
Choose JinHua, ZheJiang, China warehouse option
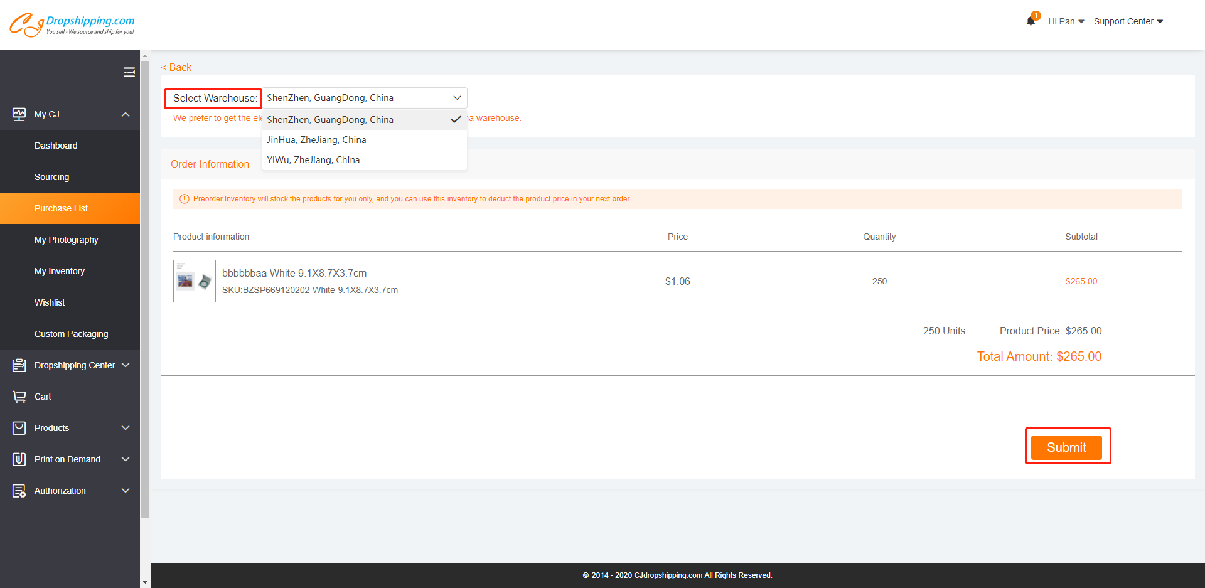coord(316,140)
